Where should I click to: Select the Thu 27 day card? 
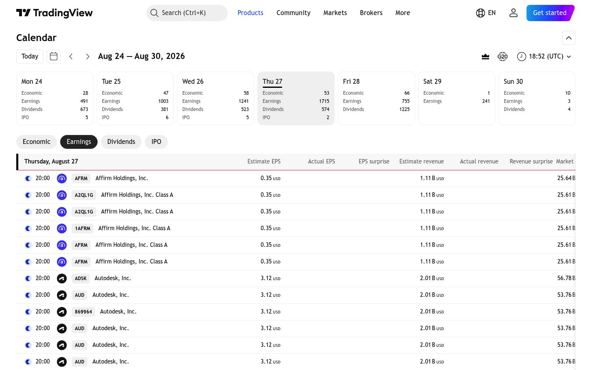pyautogui.click(x=296, y=98)
